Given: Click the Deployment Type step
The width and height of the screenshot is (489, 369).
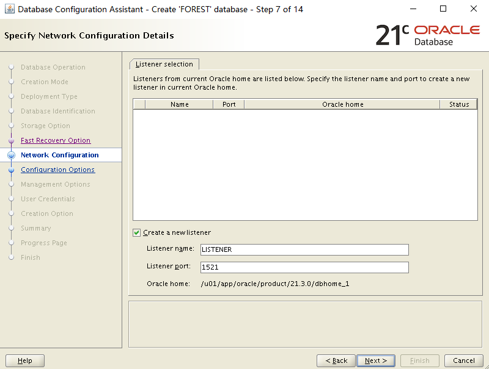Looking at the screenshot, I should [49, 96].
